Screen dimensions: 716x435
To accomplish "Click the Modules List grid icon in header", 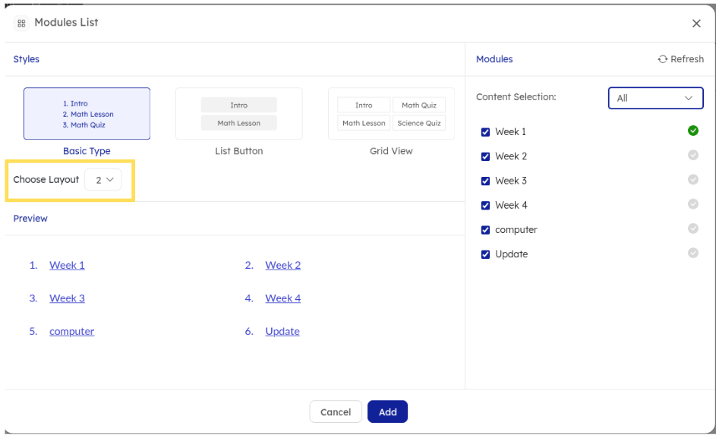I will 21,23.
